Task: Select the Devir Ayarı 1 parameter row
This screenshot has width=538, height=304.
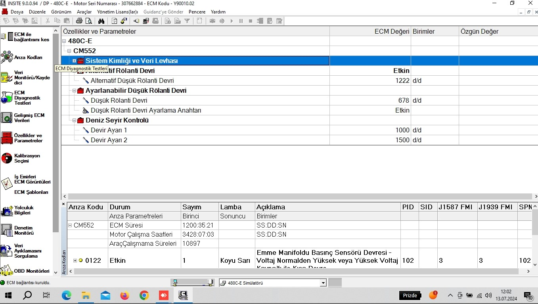Action: [109, 130]
